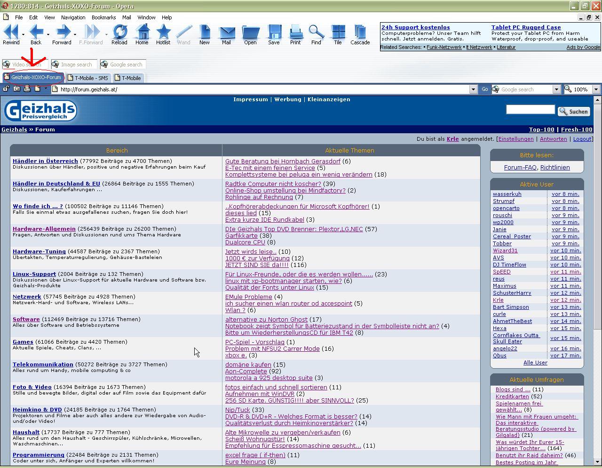Image resolution: width=602 pixels, height=468 pixels.
Task: Open topic 'Radtke Computer nicht koscher?'
Action: [273, 184]
